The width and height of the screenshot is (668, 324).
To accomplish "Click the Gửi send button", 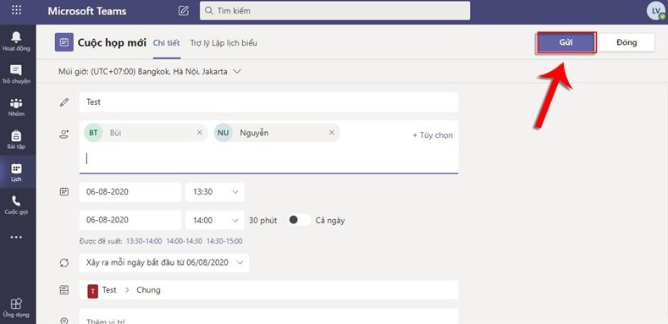I will click(566, 42).
